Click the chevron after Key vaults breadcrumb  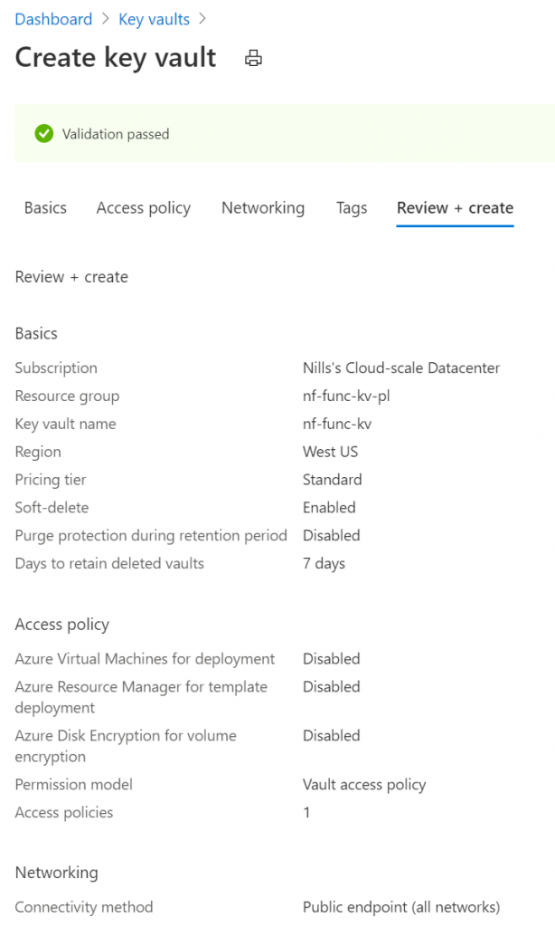click(x=202, y=19)
